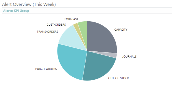The image size is (175, 90).
Task: Click the JOURNALS label text
Action: point(129,57)
